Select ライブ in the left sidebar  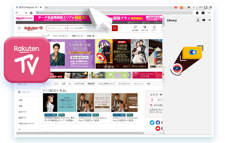22,84
